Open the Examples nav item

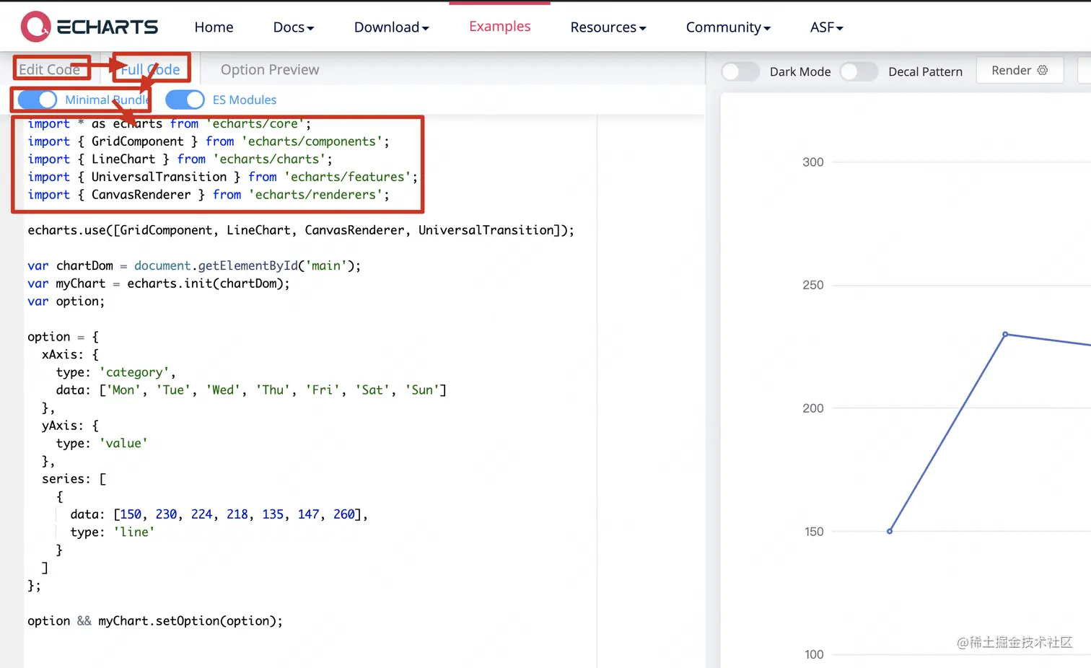pos(499,27)
